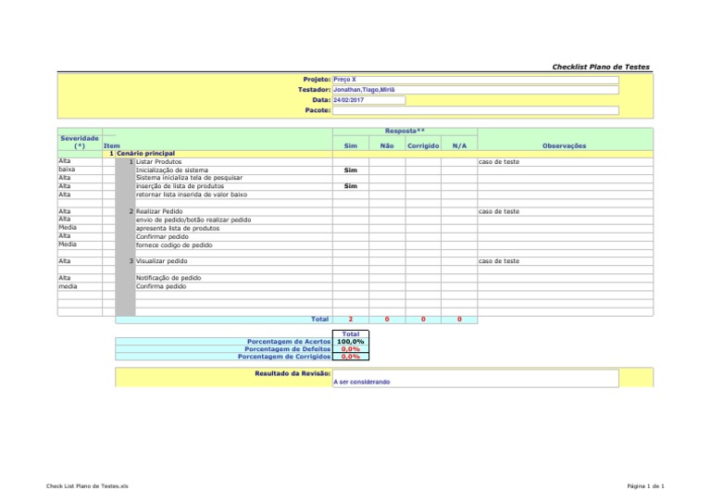Select the '0,0%' Corrigidos value
Screen dimensions: 711x503
pyautogui.click(x=351, y=357)
